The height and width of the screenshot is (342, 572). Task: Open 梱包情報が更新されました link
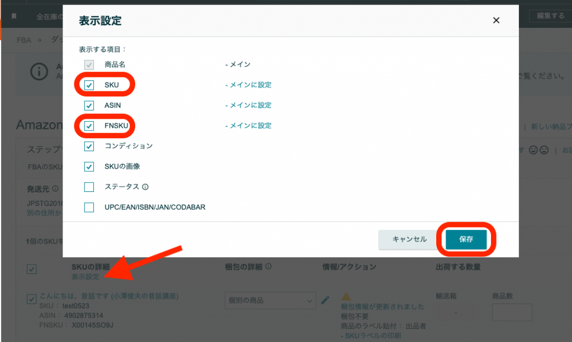382,307
